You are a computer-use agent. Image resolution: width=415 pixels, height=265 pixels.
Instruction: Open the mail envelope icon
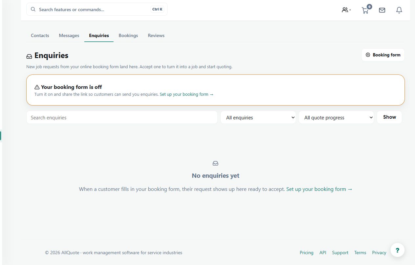point(382,10)
